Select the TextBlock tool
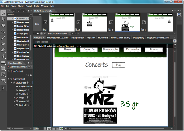184x131 pixels. pyautogui.click(x=3, y=74)
